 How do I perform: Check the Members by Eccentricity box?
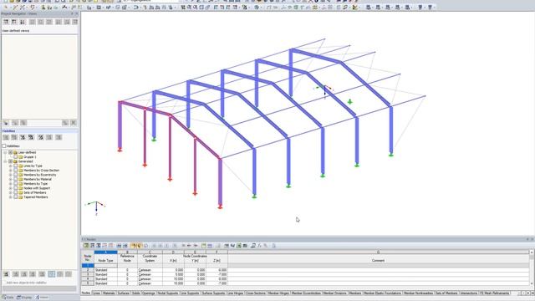[x=16, y=175]
